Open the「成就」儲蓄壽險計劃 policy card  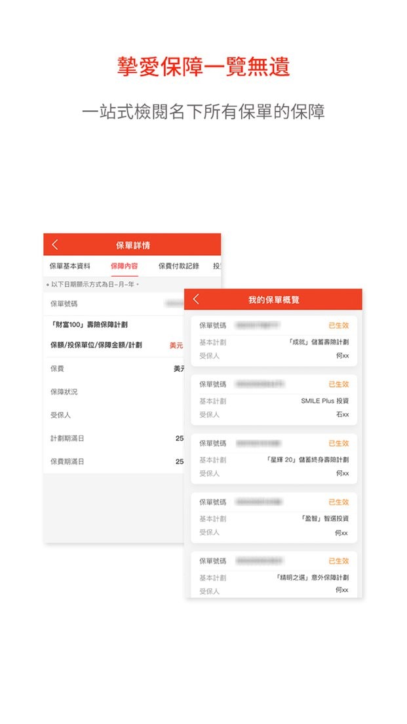click(x=274, y=341)
